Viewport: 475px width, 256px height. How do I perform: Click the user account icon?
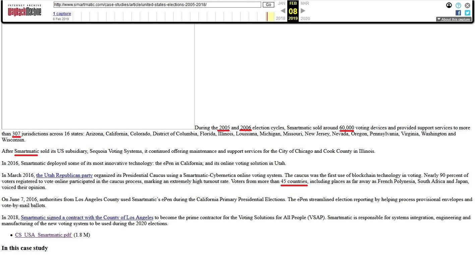[449, 5]
